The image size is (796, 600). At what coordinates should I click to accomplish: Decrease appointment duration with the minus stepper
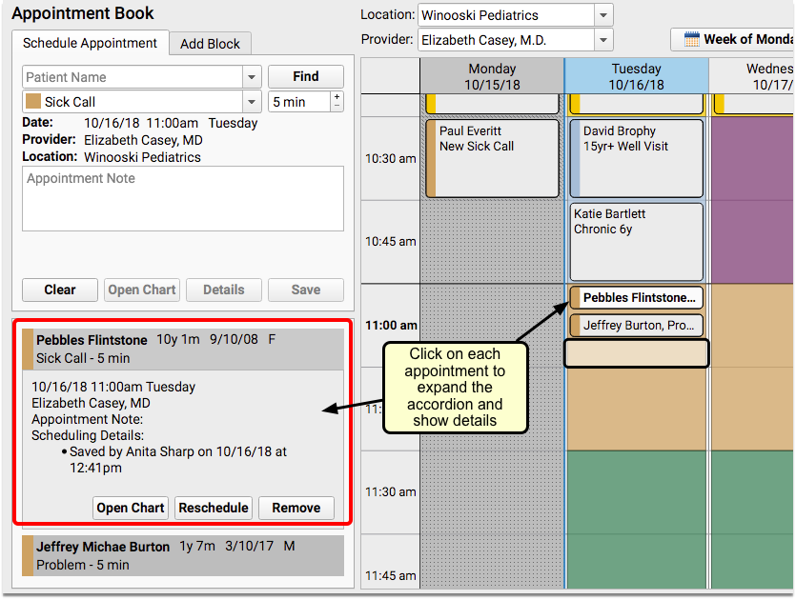(x=337, y=107)
